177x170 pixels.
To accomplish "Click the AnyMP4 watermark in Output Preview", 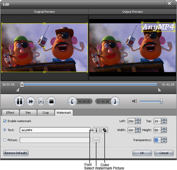I will (x=158, y=27).
